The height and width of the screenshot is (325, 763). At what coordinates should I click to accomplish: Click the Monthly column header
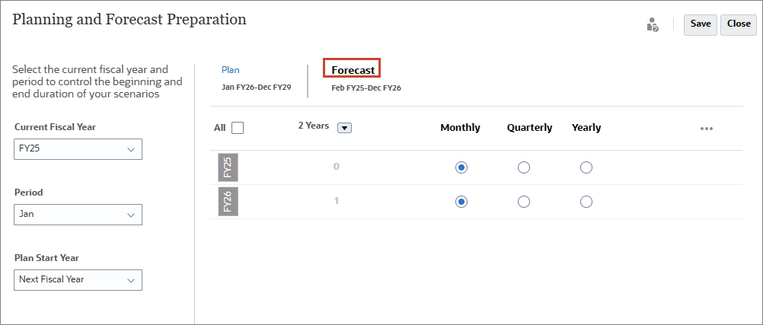click(x=461, y=127)
